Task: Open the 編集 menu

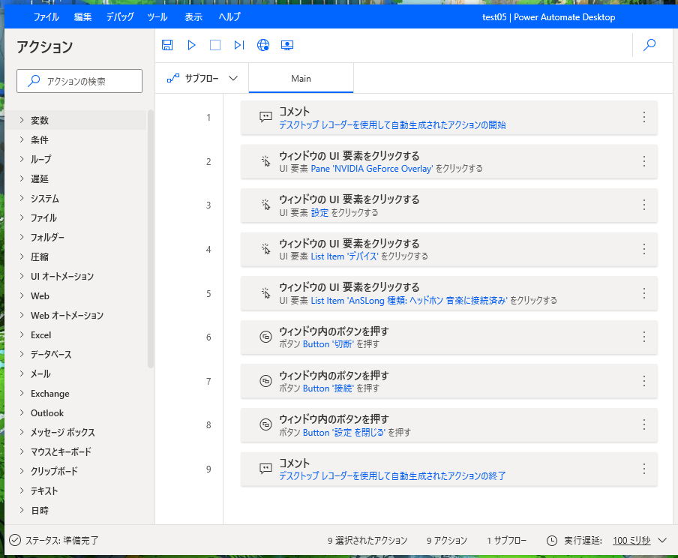Action: point(82,16)
